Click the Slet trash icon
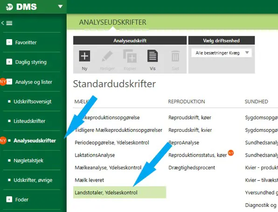The height and width of the screenshot is (212, 278). (x=175, y=56)
